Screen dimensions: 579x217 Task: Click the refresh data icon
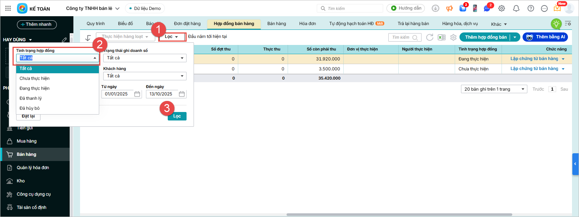tap(430, 37)
